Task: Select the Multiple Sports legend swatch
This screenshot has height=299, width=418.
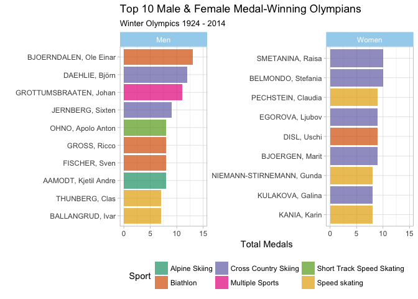Action: tap(222, 282)
